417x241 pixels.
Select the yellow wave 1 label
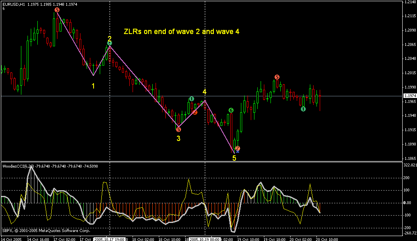(x=93, y=86)
